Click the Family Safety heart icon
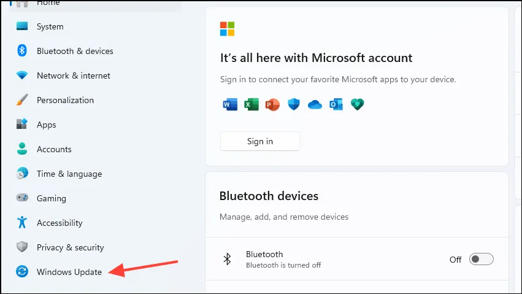The width and height of the screenshot is (522, 294). (357, 104)
